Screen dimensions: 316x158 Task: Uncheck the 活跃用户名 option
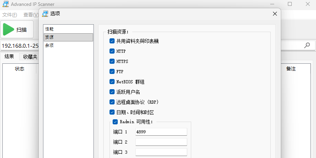point(112,92)
